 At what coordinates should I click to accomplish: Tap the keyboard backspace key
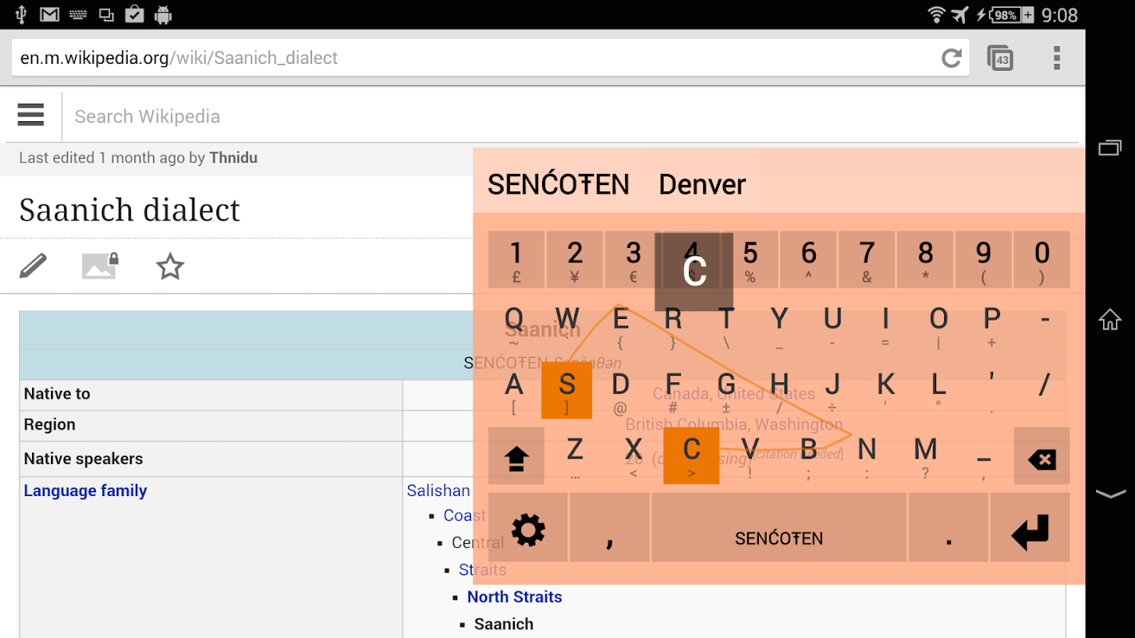[x=1042, y=456]
